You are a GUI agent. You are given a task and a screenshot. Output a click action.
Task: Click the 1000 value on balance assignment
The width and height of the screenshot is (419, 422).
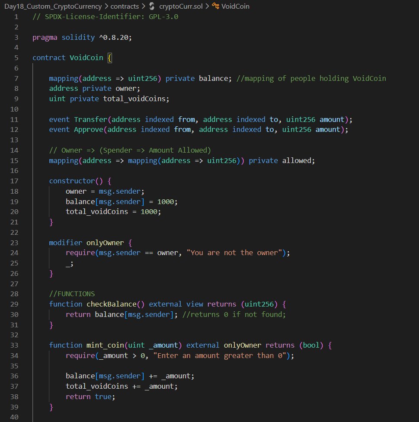[x=166, y=202]
